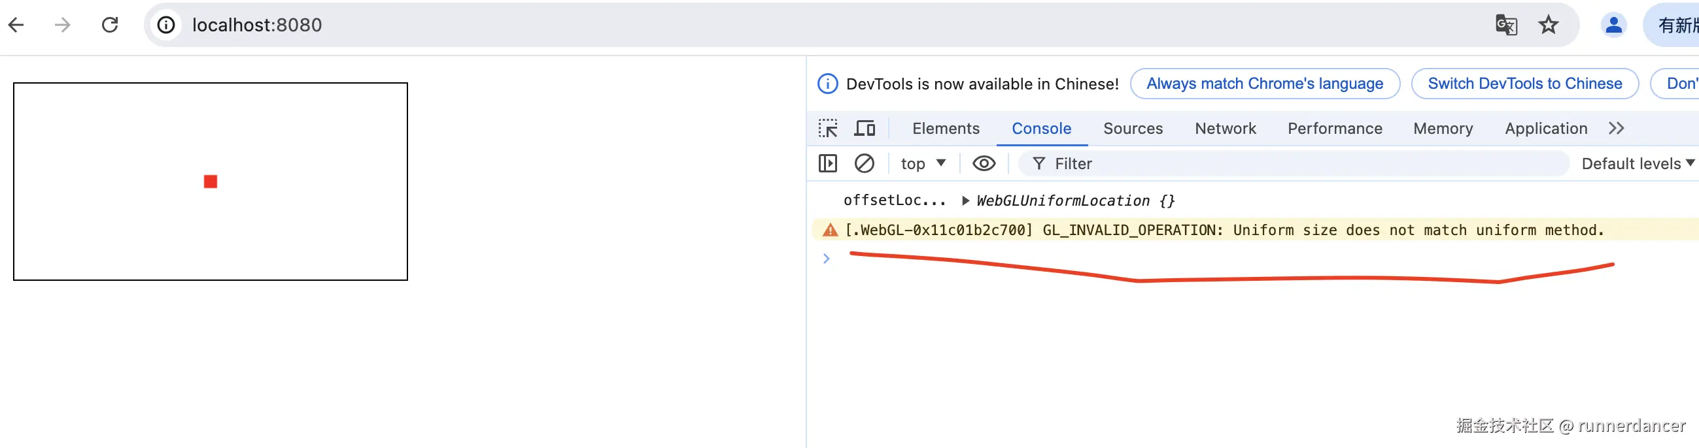Show more DevTools tabs chevron

click(x=1616, y=129)
